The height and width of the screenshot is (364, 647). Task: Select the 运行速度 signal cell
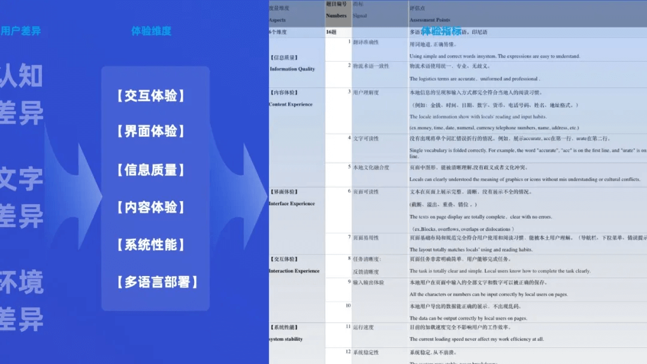click(363, 327)
